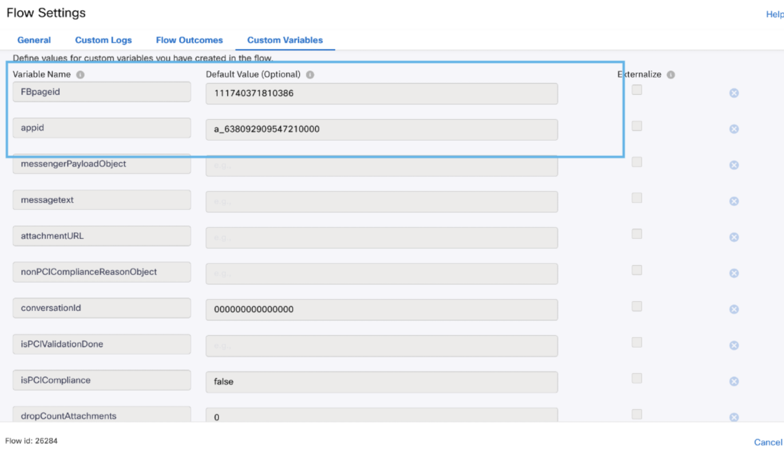Viewport: 784px width, 459px height.
Task: Click default value field containing 111740371810386
Action: click(382, 93)
